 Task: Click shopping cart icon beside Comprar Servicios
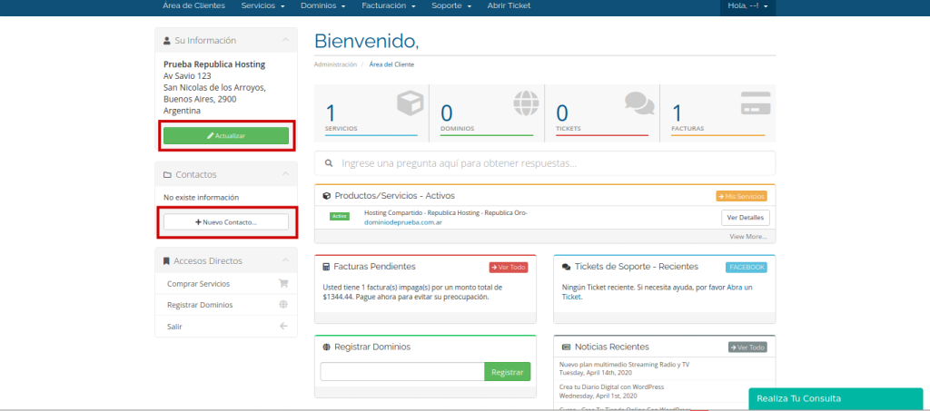coord(283,284)
